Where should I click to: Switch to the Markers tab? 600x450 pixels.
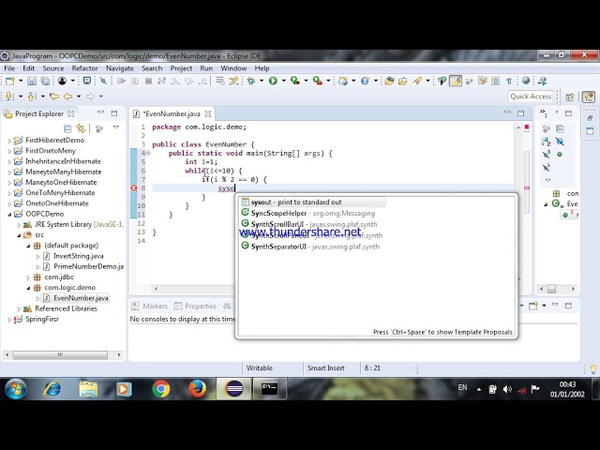150,307
